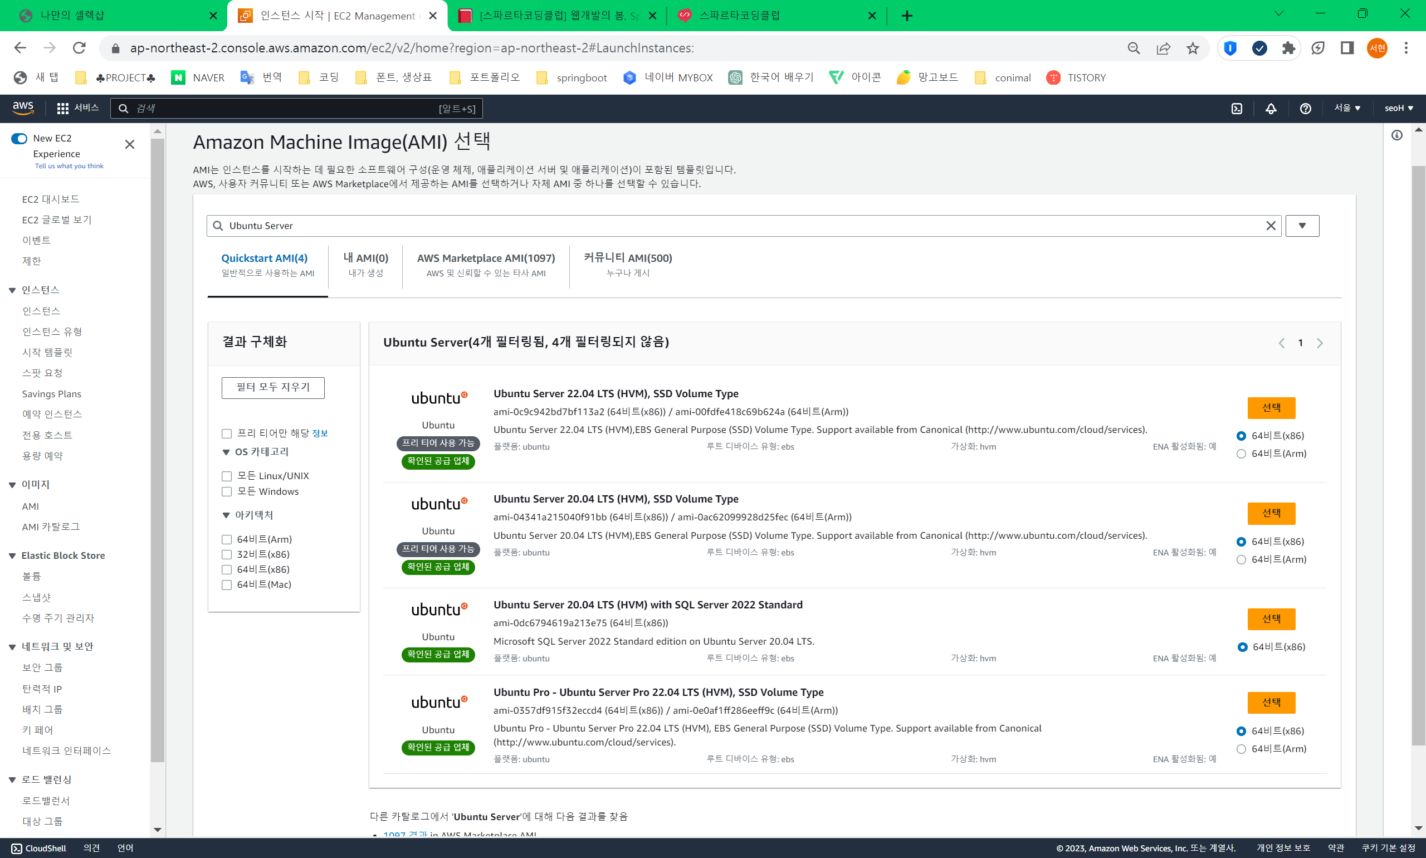Open the NAVER bookmark

pos(198,77)
